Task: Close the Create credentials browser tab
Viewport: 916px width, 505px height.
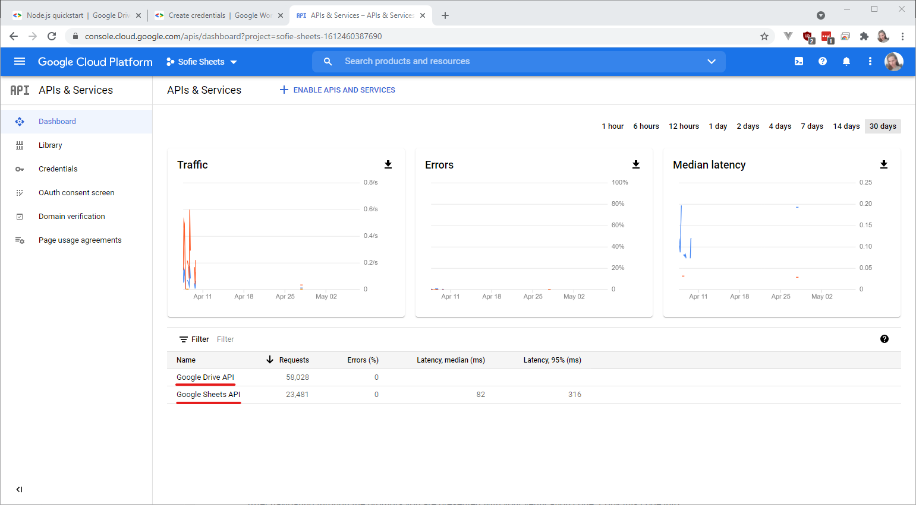Action: click(281, 15)
